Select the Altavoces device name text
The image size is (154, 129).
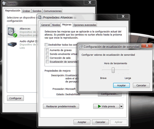point(25,29)
